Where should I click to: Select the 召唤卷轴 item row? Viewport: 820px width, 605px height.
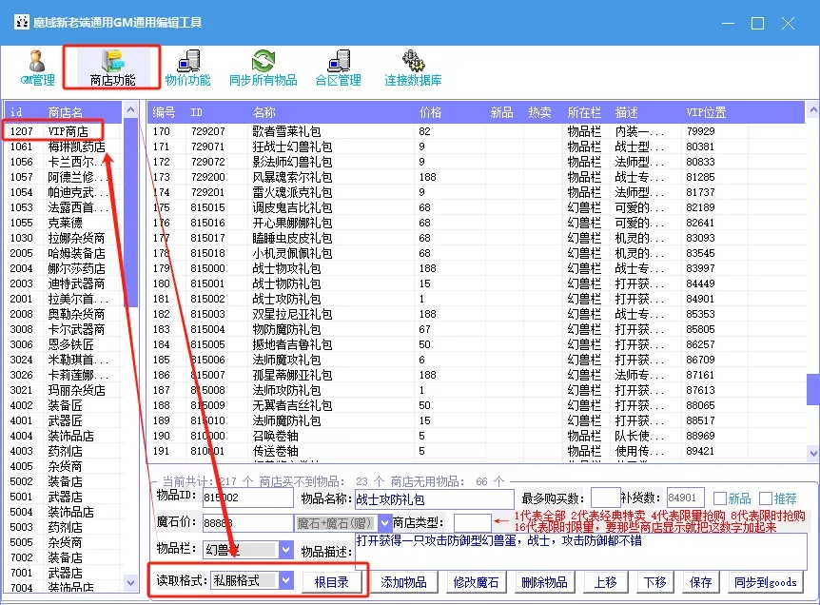[x=476, y=436]
